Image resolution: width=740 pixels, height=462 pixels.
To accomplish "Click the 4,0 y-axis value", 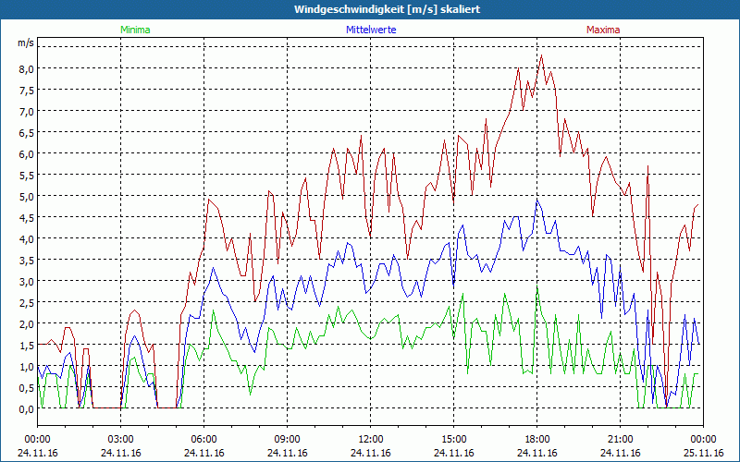I will pos(27,239).
